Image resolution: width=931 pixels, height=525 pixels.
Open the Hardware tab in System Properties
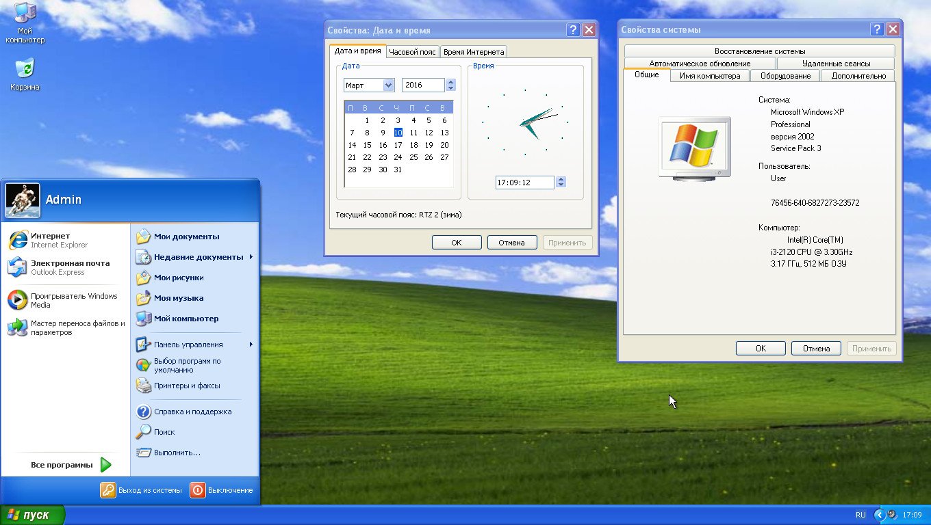click(785, 76)
